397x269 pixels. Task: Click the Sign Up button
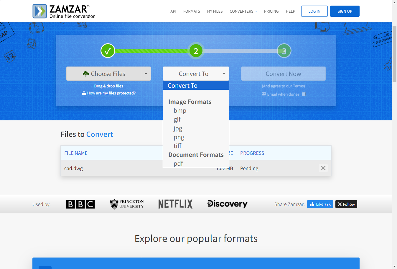pyautogui.click(x=345, y=11)
